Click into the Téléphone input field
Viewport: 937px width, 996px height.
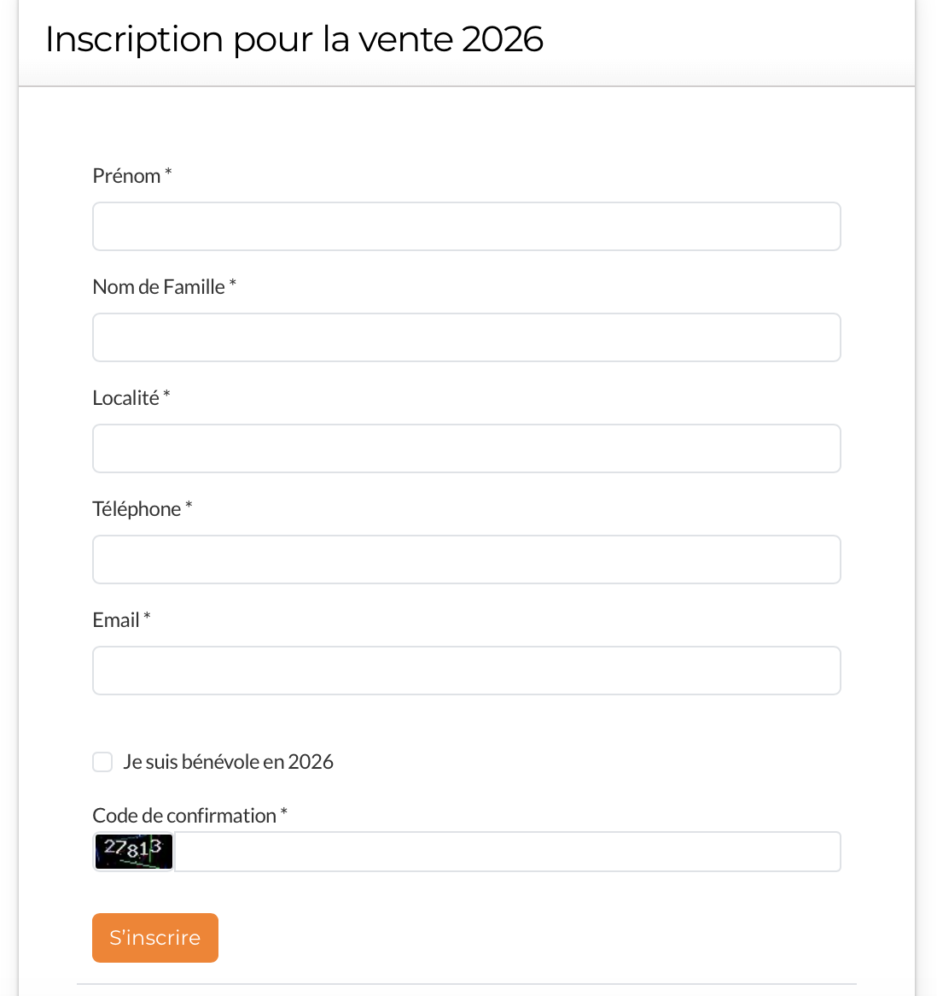[x=466, y=560]
